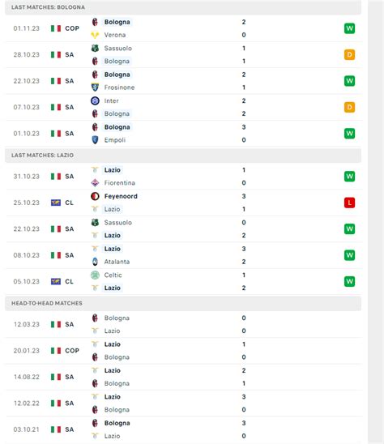Click the Celtic team crest icon
The image size is (384, 444).
click(x=95, y=275)
